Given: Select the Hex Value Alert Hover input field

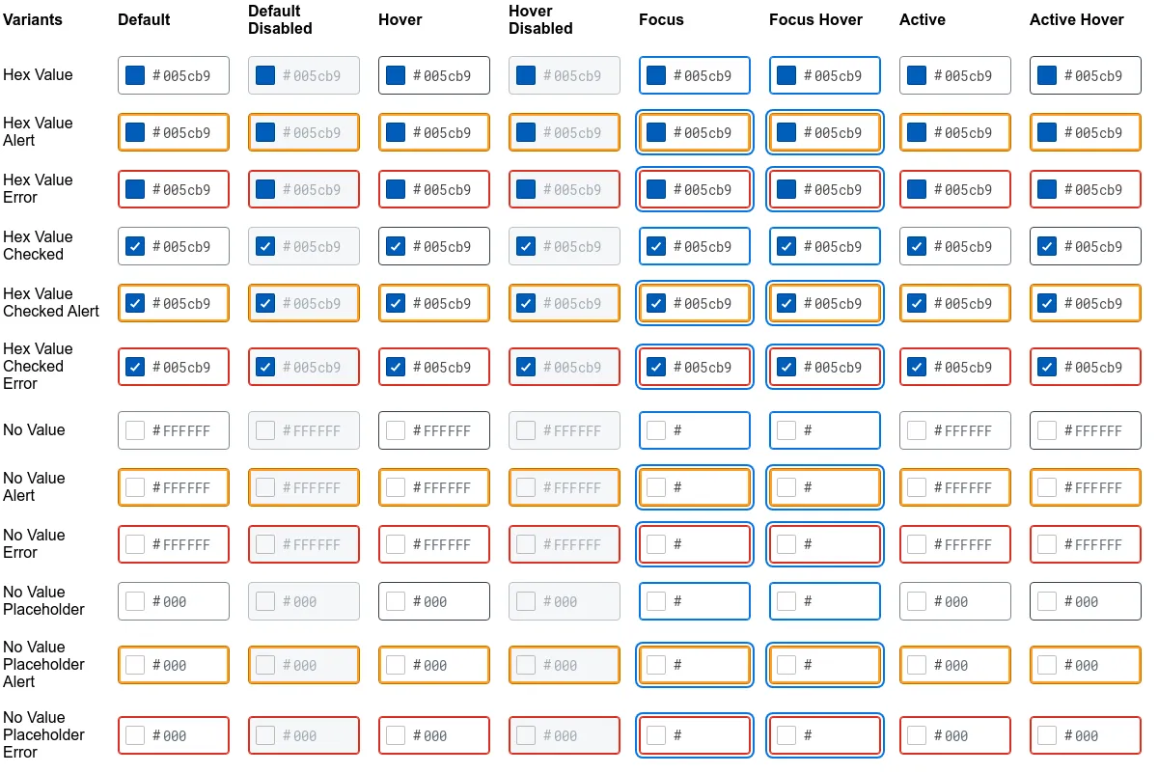Looking at the screenshot, I should click(434, 132).
